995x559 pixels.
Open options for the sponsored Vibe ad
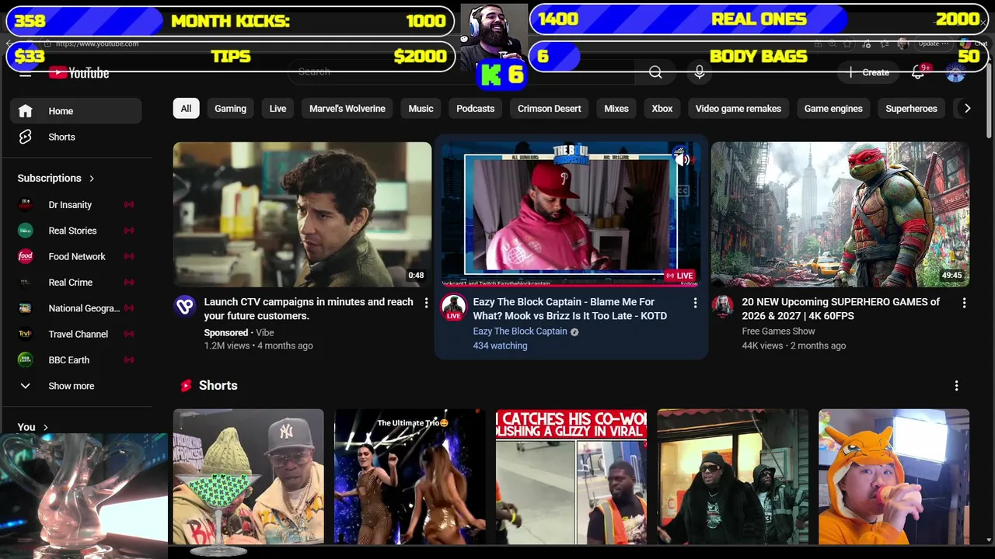[x=426, y=303]
